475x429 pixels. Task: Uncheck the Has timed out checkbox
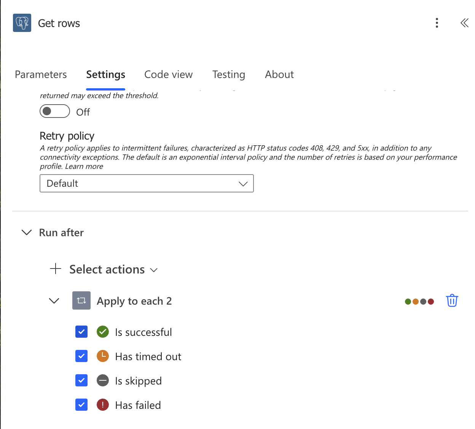pyautogui.click(x=81, y=356)
